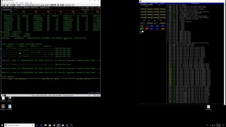Click the 'BOTTOM OF DATA' marker text
The height and width of the screenshot is (127, 226).
50,79
